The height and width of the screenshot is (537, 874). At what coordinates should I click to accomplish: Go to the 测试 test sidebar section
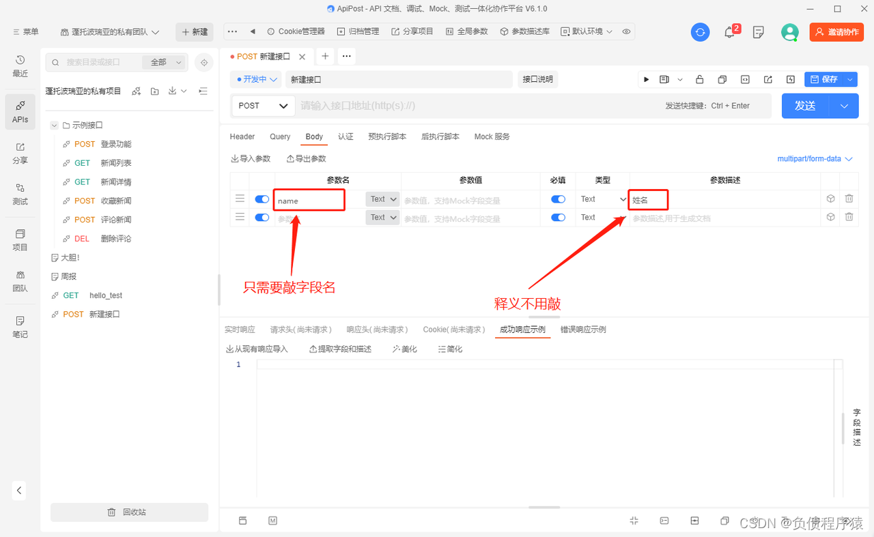[20, 194]
